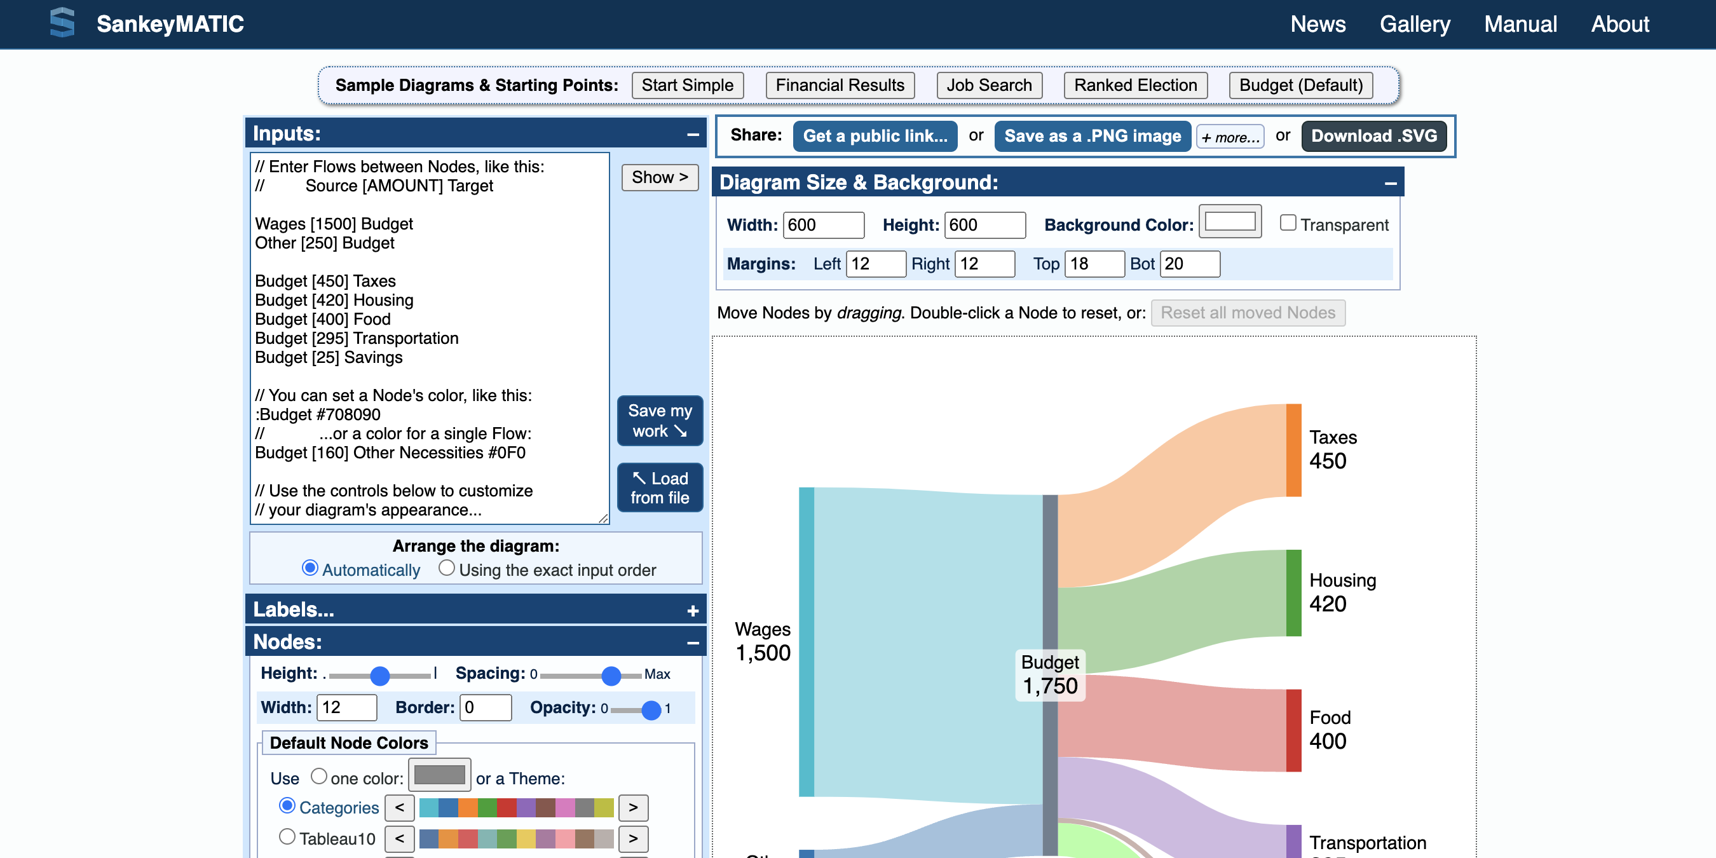Select Automatically arrange option
Screen dimensions: 1716x858
(310, 568)
